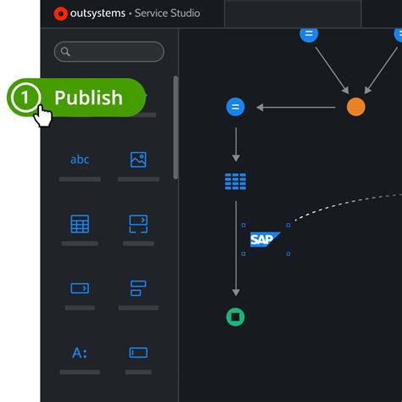
Task: Select the Button widget icon
Action: click(x=80, y=288)
